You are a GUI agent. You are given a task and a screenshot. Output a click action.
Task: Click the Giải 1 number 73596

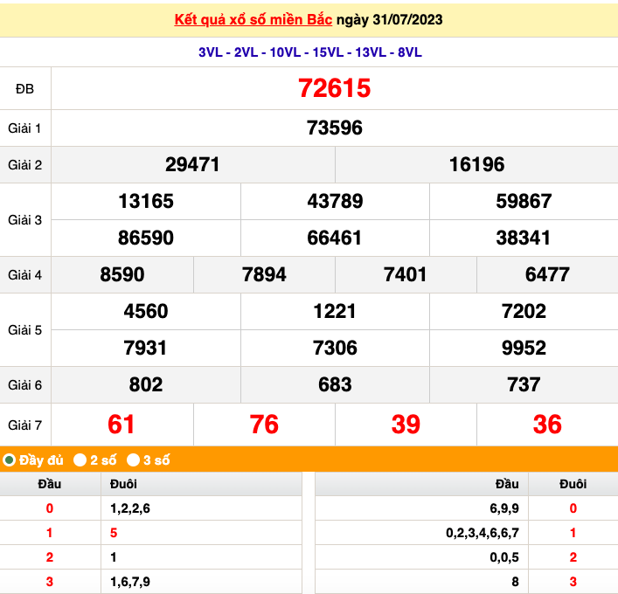335,128
